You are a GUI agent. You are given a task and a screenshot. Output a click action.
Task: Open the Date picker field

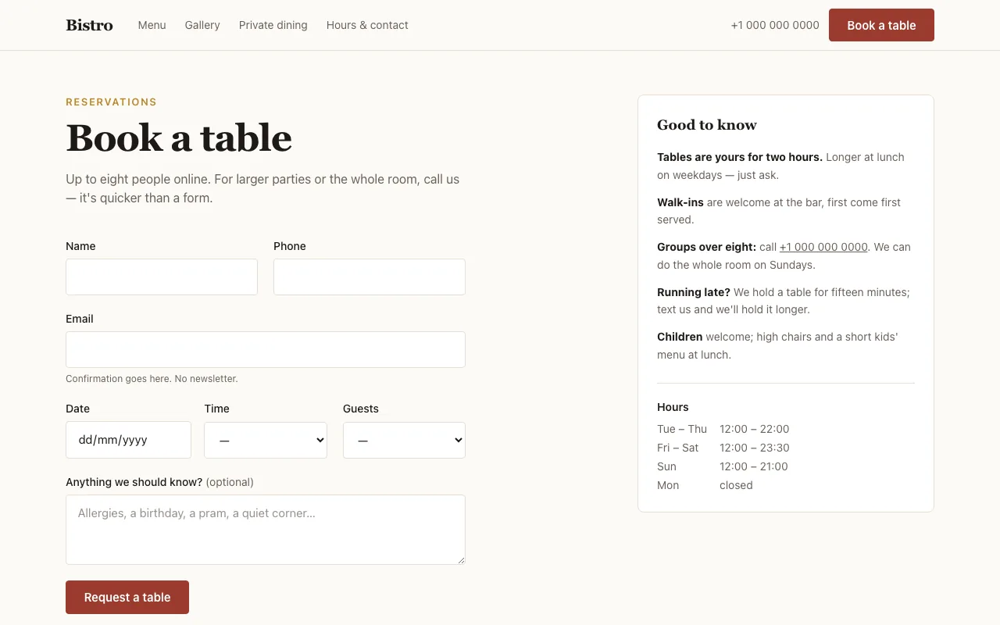pyautogui.click(x=128, y=440)
